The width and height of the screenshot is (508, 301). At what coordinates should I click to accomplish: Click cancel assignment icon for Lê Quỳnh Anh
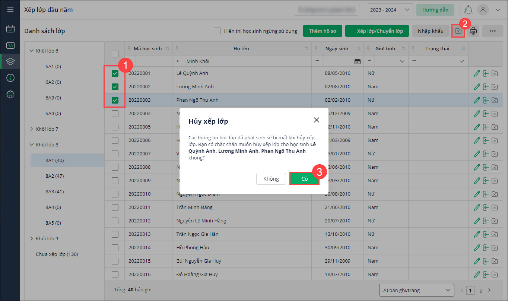tap(495, 73)
